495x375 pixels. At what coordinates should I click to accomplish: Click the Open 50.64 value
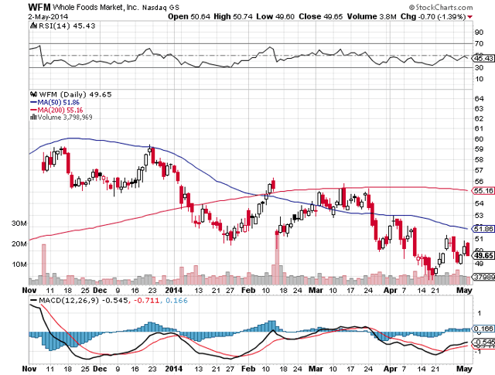pyautogui.click(x=189, y=16)
